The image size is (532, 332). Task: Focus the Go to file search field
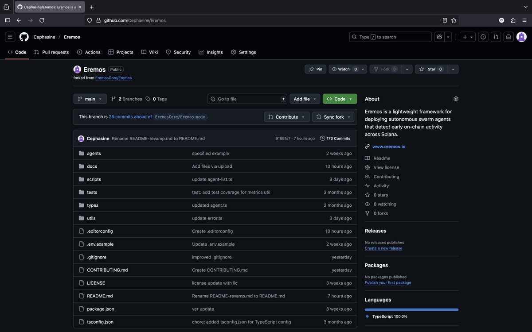point(247,99)
